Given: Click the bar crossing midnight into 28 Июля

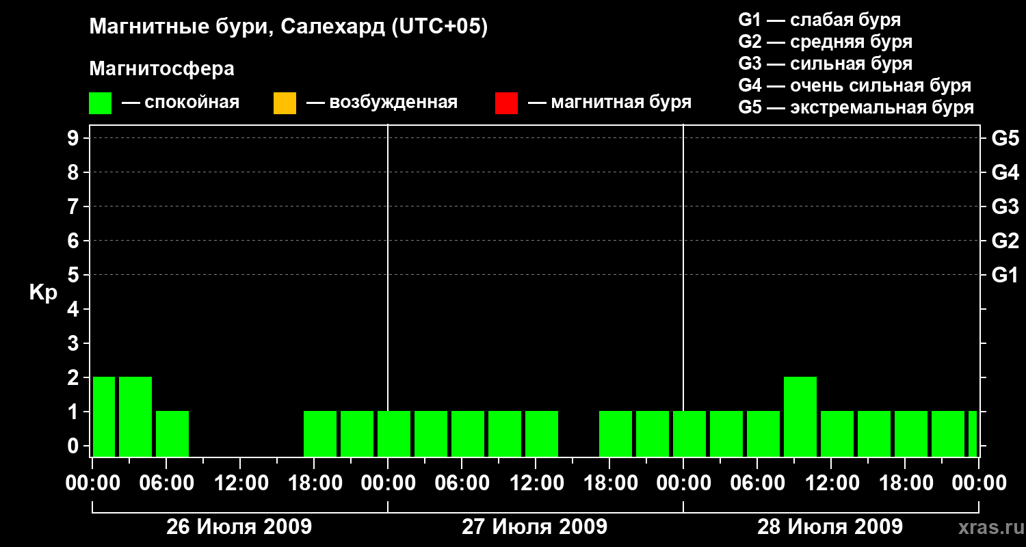Looking at the screenshot, I should click(689, 433).
